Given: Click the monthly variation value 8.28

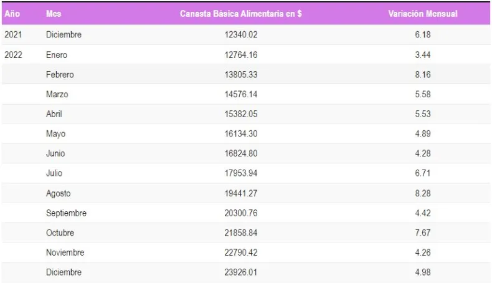Looking at the screenshot, I should point(423,193).
